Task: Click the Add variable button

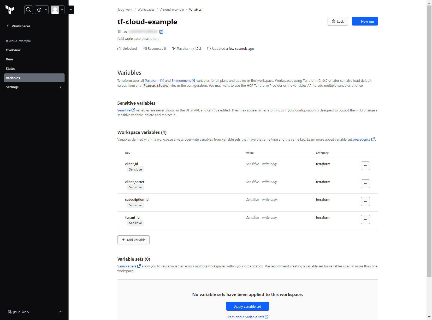Action: [133, 240]
